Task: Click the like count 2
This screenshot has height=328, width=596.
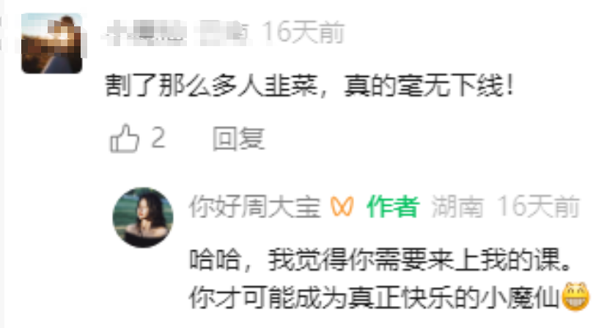Action: coord(158,138)
